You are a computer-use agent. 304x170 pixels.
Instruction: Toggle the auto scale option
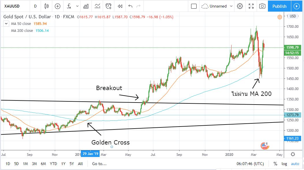[295, 164]
